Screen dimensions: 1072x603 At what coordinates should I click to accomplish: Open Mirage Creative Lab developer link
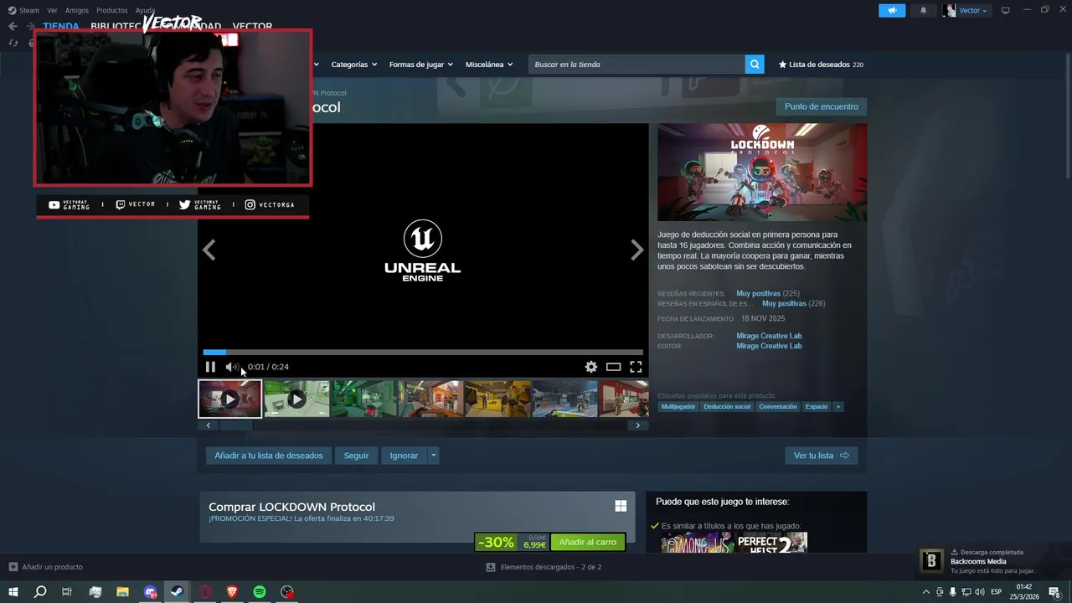[x=769, y=336]
